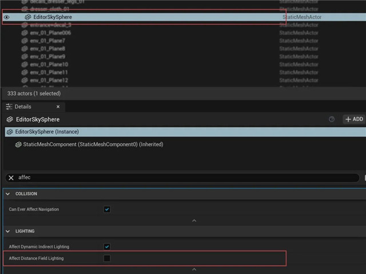The image size is (366, 274).
Task: Clear the search filter with X icon
Action: [x=11, y=178]
